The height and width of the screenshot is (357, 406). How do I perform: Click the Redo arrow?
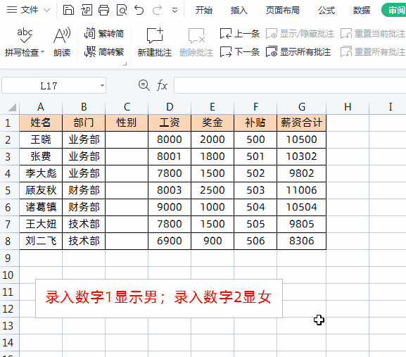pos(157,11)
